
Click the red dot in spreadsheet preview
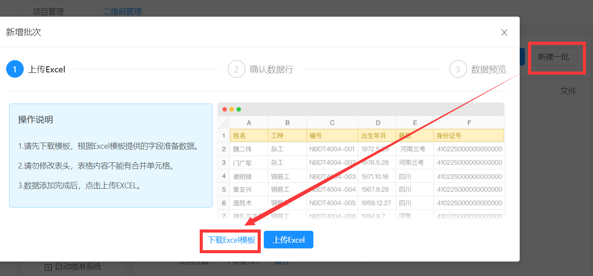click(x=225, y=109)
